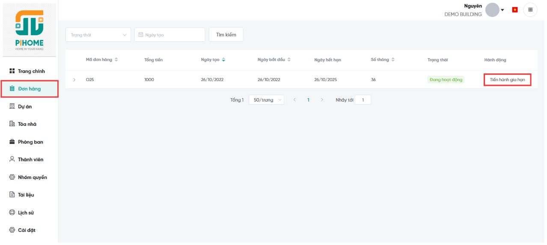Screen dimensions: 547x245
Task: Click the Tìm kiếm search button
Action: (226, 35)
